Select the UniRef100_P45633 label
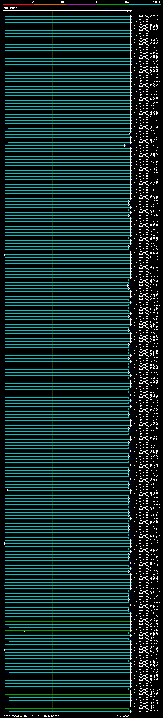Screen dimensions: 163x718 pos(146,106)
